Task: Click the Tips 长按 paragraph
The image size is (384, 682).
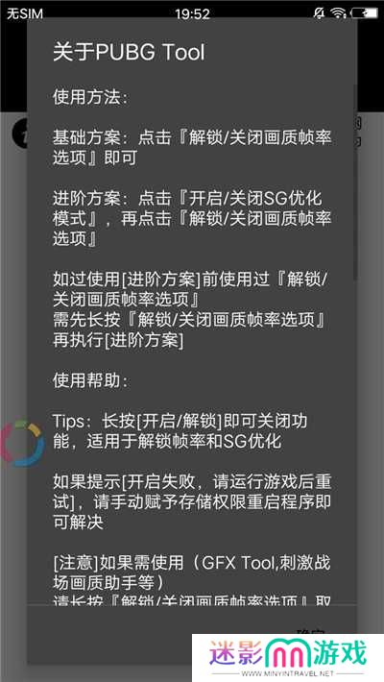Action: (180, 431)
